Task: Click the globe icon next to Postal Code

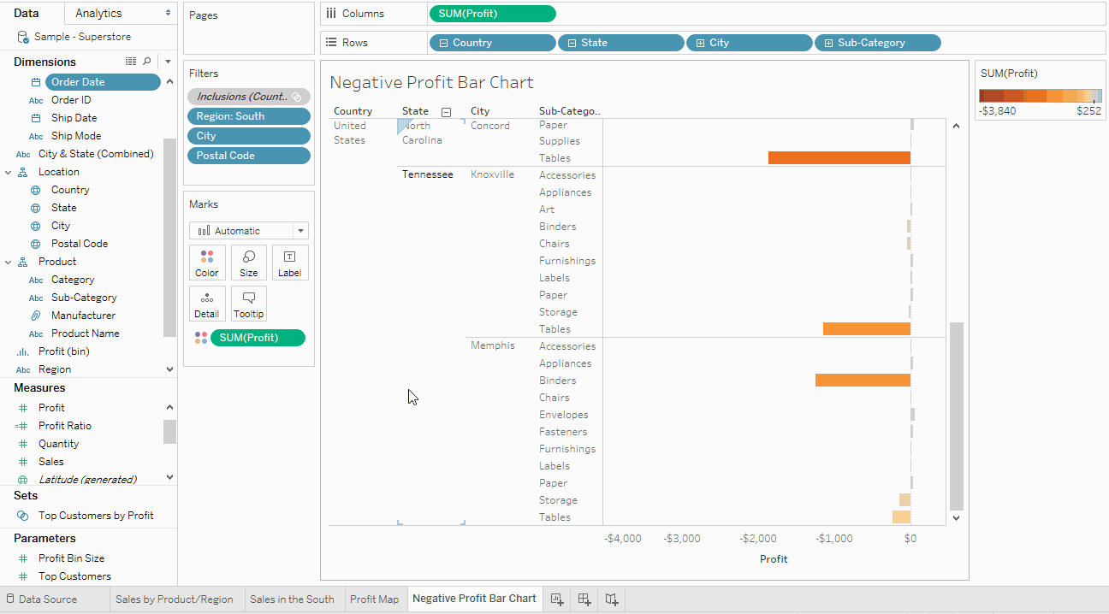Action: 35,244
